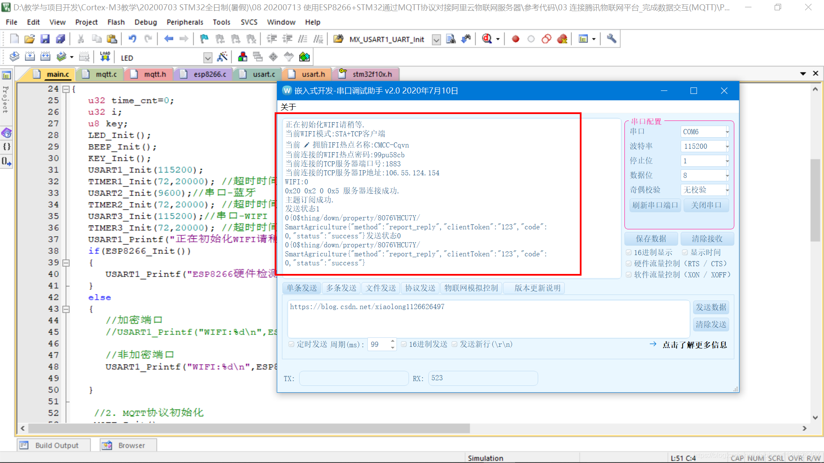Click the Insert bookmark flag icon

point(204,39)
